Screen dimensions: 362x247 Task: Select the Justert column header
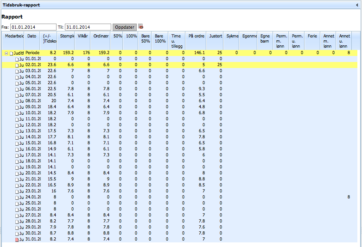[x=215, y=36]
